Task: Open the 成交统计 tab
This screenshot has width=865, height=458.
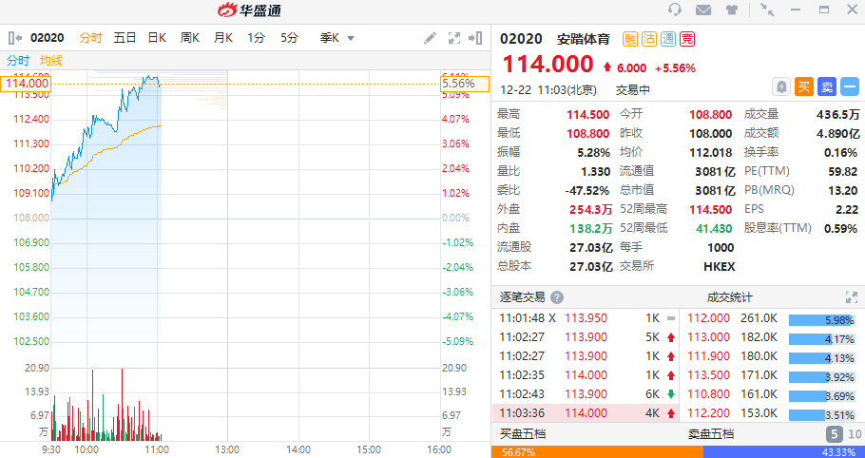Action: (729, 297)
